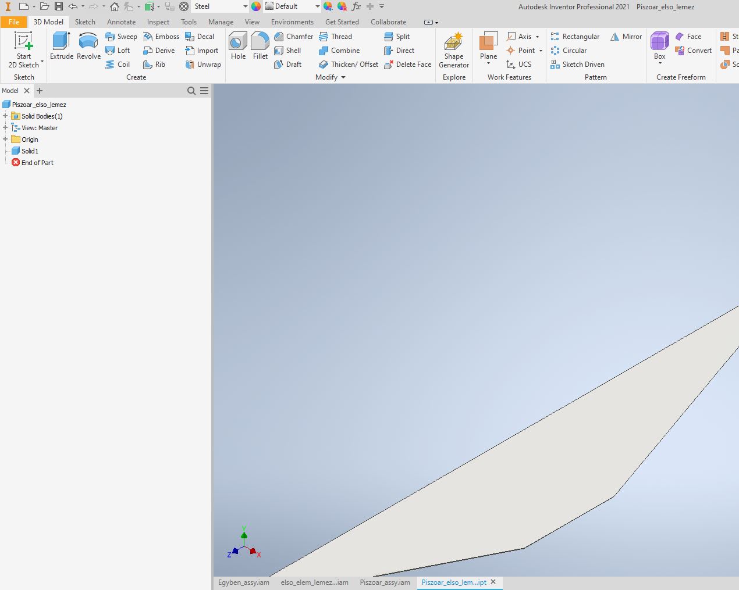Select the freeform Convert tool
The image size is (739, 590).
[x=693, y=51]
